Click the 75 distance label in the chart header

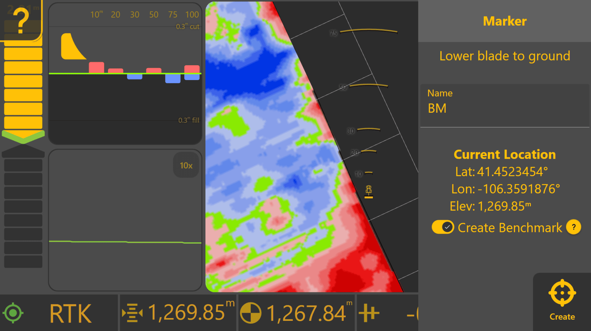173,14
